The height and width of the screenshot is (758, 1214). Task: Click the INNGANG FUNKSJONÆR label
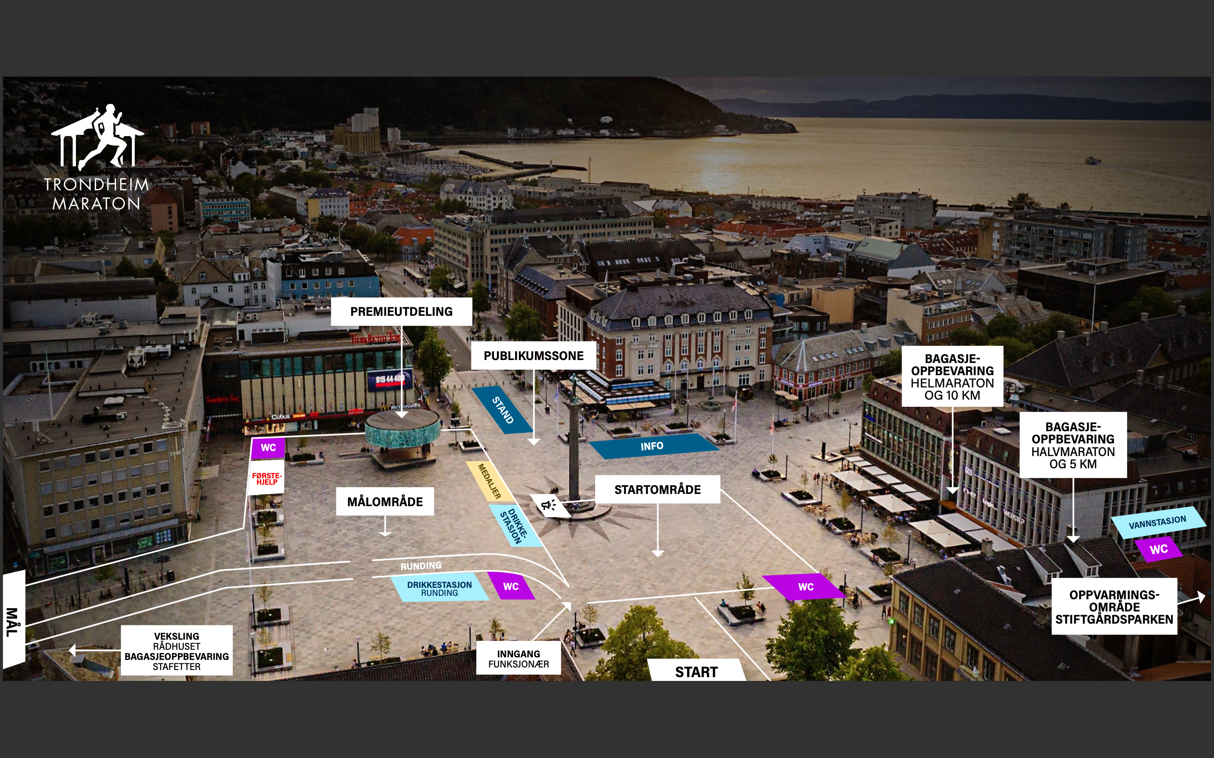pos(519,659)
